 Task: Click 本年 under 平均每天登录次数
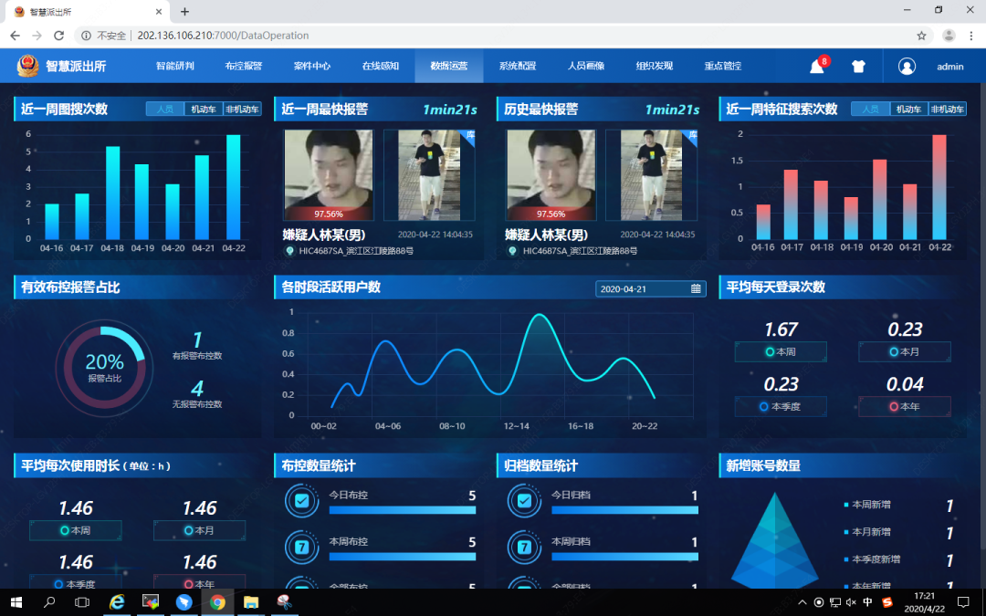tap(904, 407)
